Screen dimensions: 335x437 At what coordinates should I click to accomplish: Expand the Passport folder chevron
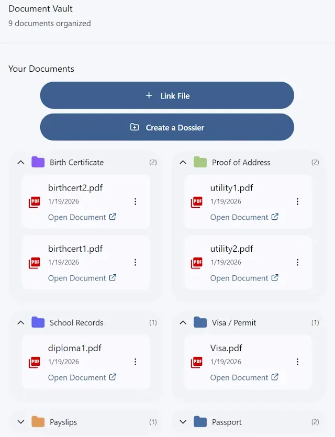coord(183,422)
